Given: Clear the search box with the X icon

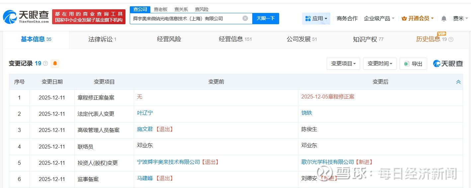Looking at the screenshot, I should coord(245,18).
